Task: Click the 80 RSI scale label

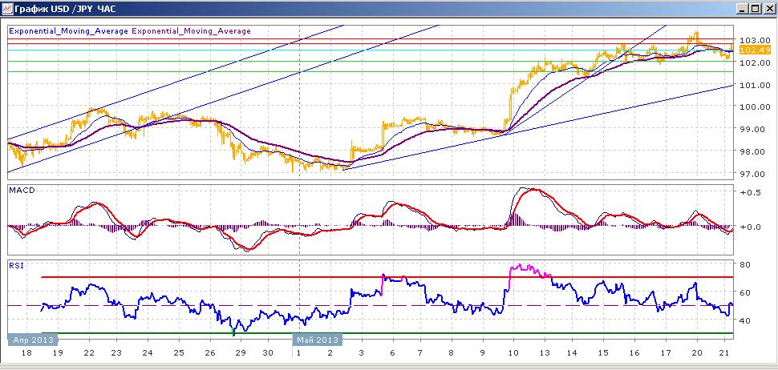Action: [x=744, y=264]
